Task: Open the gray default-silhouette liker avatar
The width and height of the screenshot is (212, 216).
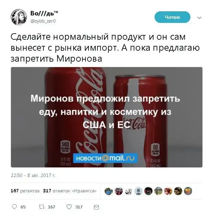Action: point(138,191)
